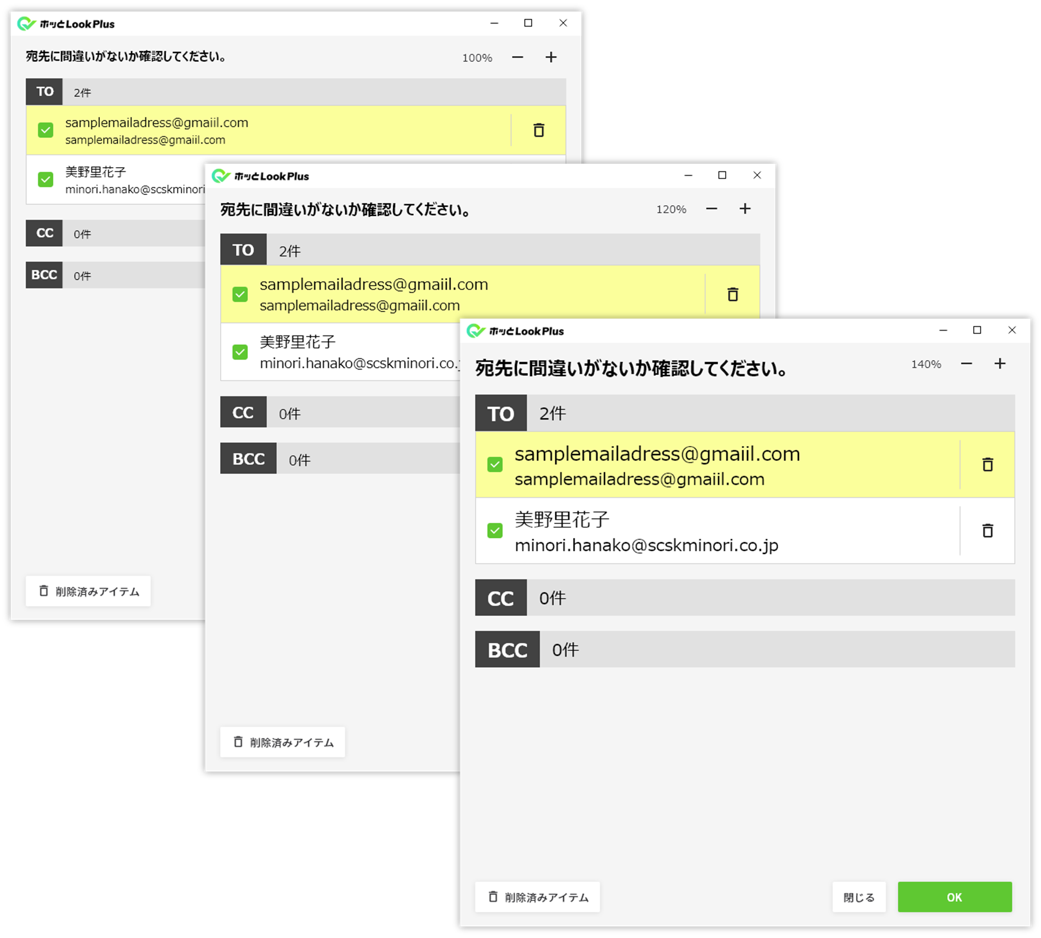Open 削除済みアイテム in 100% window
This screenshot has height=938, width=1041.
point(88,591)
